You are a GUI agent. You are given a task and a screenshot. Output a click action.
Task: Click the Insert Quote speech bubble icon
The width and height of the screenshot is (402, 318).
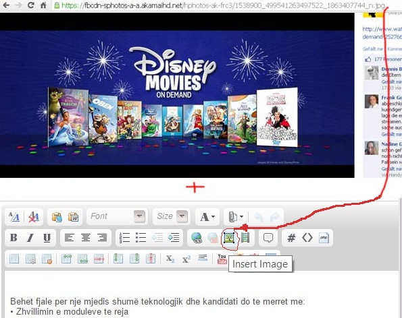click(268, 238)
